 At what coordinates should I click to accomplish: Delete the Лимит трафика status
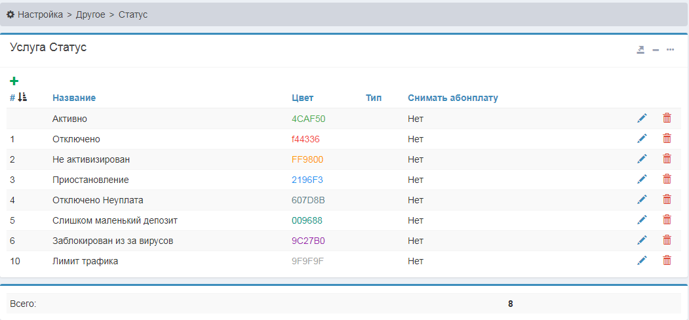tap(667, 260)
